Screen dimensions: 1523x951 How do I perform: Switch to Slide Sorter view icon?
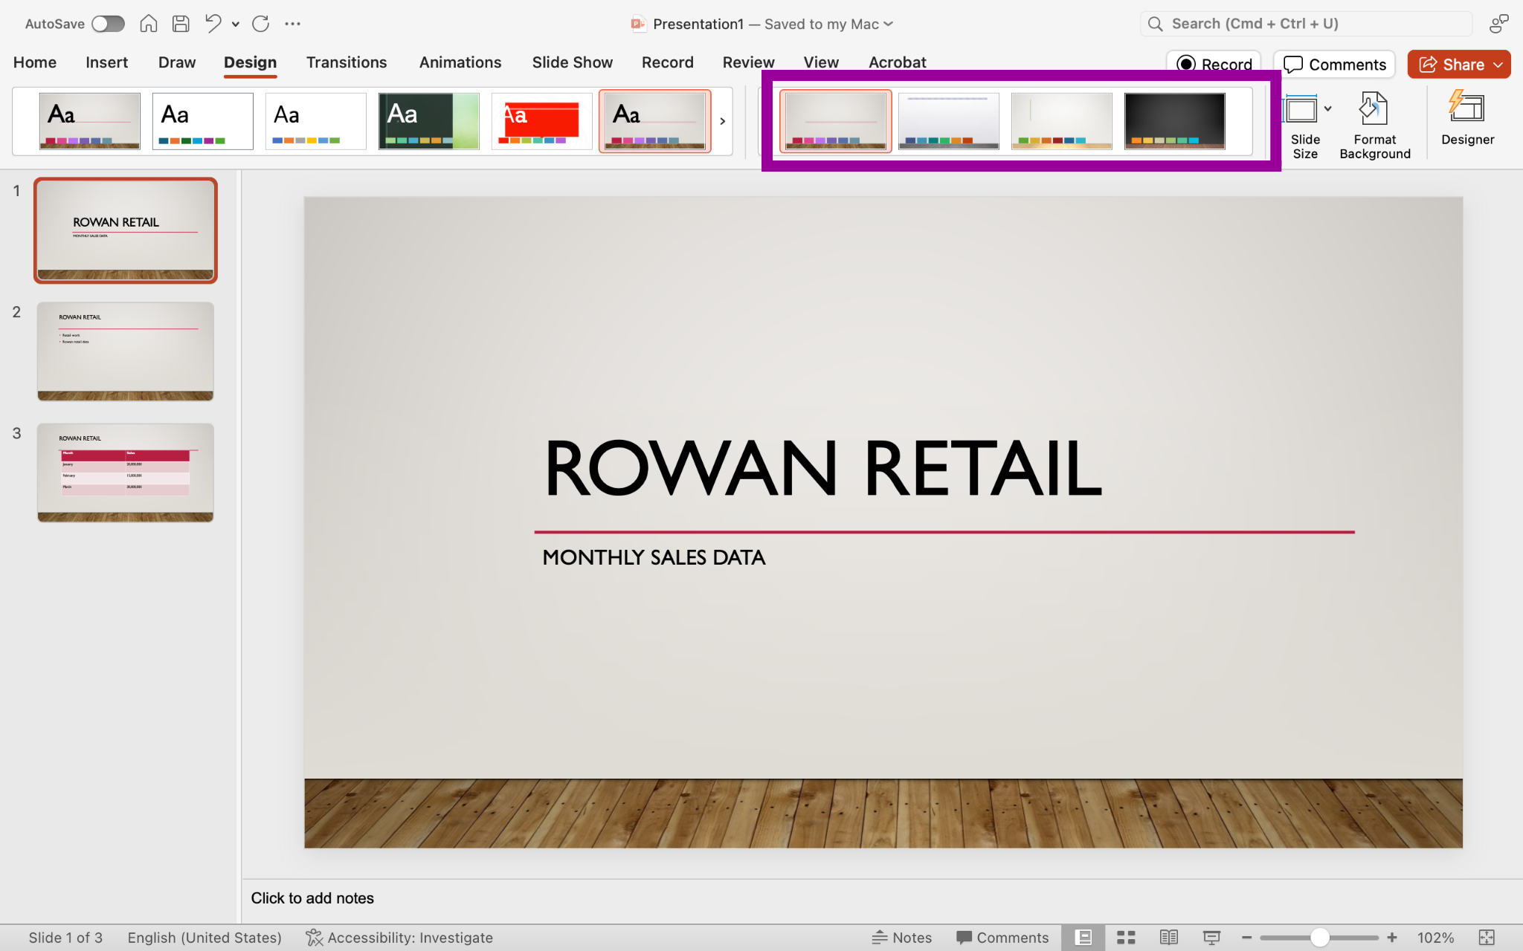pos(1126,938)
